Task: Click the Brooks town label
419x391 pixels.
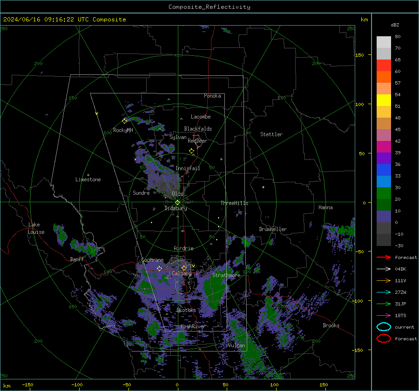Action: pos(331,325)
